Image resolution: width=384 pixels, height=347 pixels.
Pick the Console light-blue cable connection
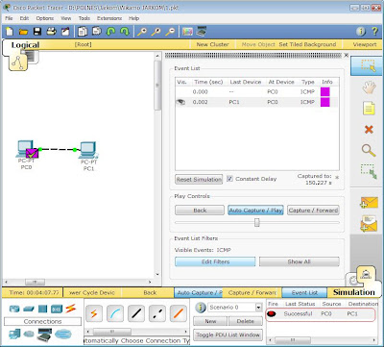pyautogui.click(x=115, y=313)
